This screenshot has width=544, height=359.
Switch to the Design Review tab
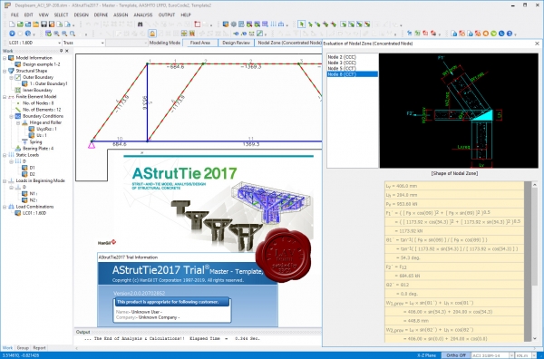[x=236, y=43]
